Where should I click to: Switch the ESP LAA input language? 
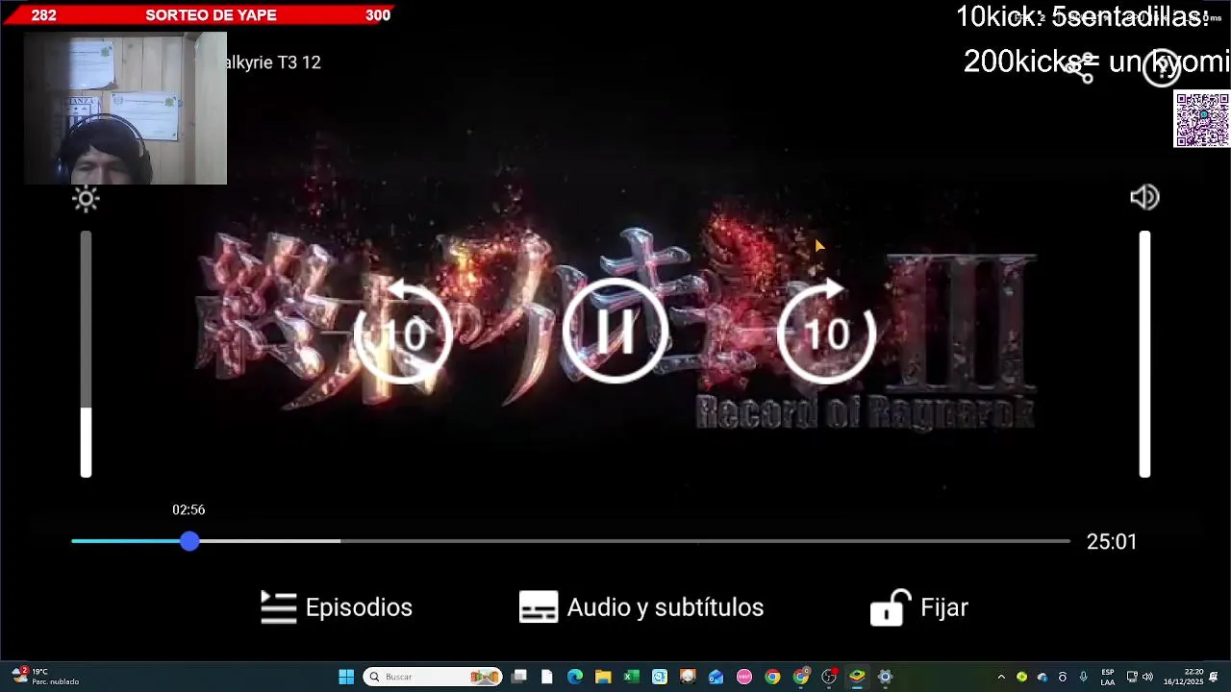pos(1108,677)
